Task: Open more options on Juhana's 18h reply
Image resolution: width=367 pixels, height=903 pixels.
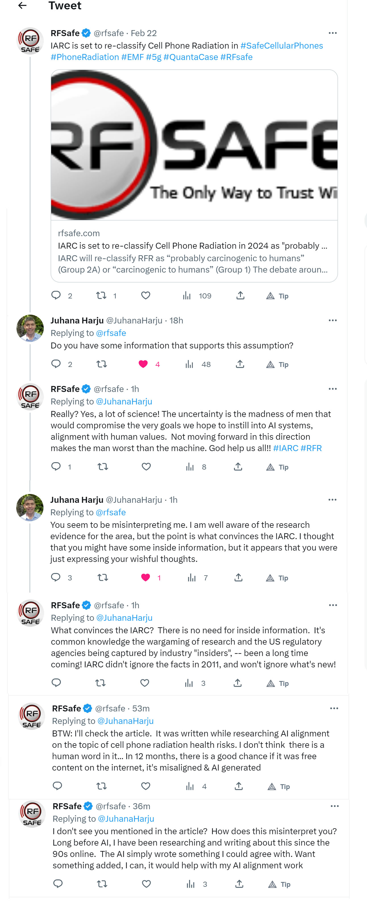Action: point(332,320)
